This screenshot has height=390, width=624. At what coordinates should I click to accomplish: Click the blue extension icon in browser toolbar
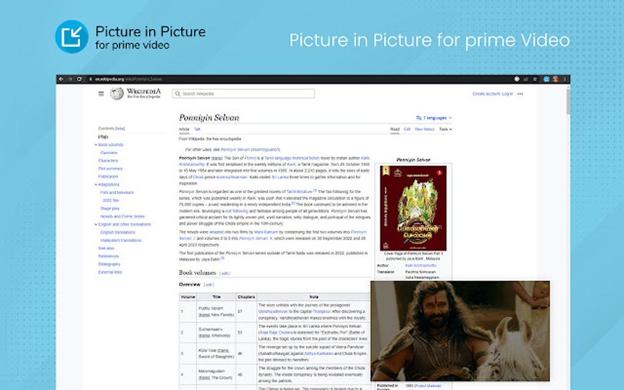click(x=546, y=79)
